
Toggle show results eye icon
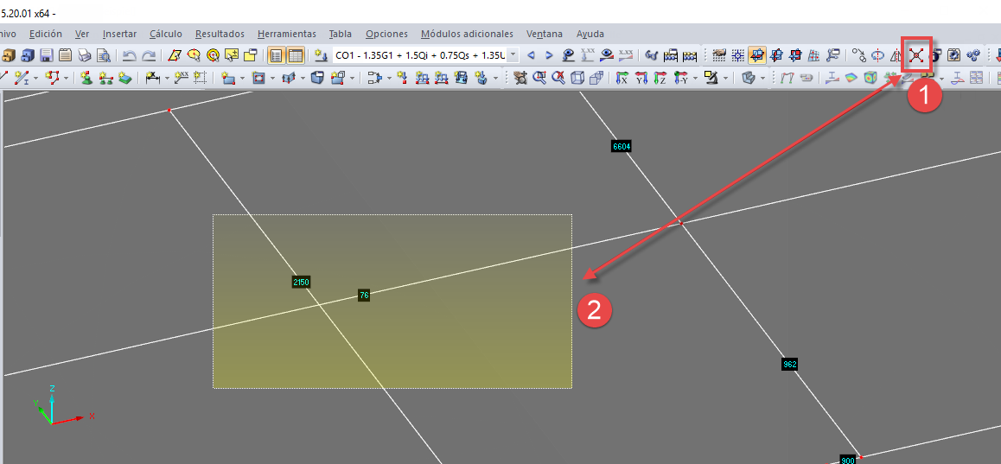click(x=607, y=55)
